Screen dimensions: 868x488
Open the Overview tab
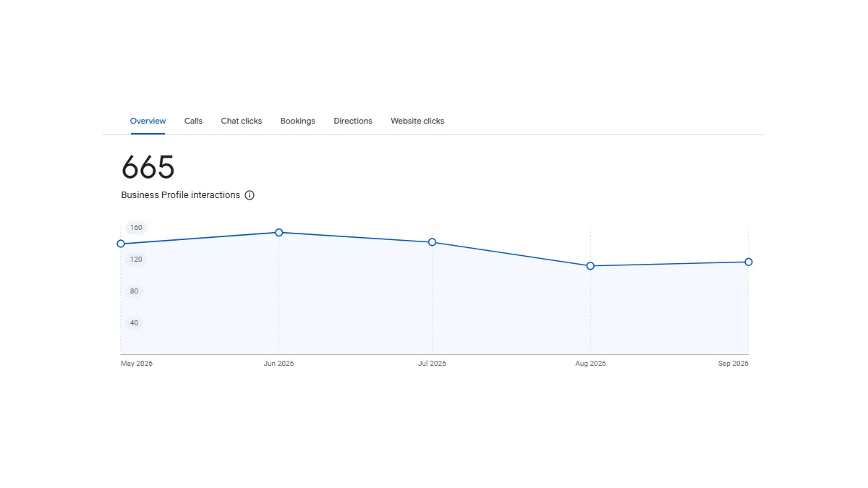tap(148, 121)
